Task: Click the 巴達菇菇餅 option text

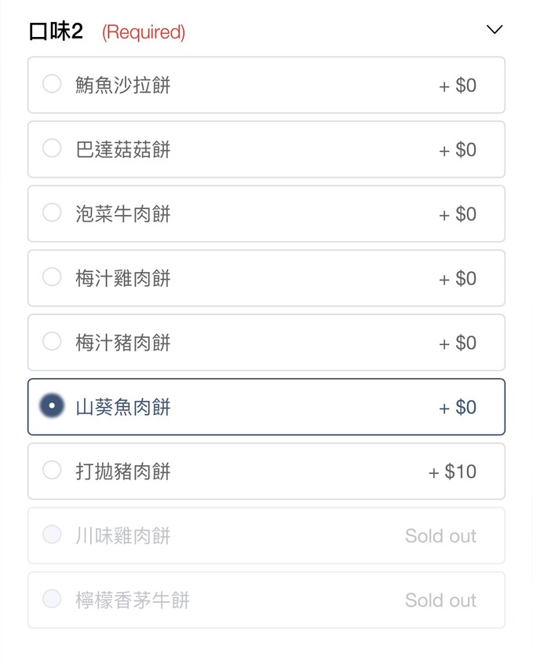Action: coord(122,149)
